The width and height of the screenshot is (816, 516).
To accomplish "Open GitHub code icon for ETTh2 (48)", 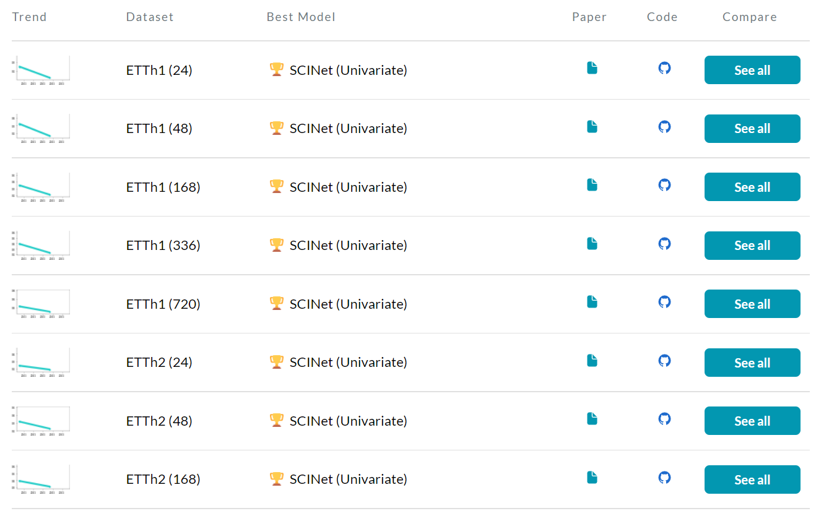I will [x=664, y=419].
